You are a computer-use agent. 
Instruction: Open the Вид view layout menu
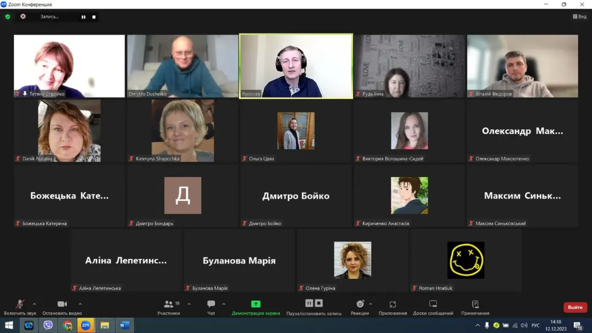(x=579, y=17)
